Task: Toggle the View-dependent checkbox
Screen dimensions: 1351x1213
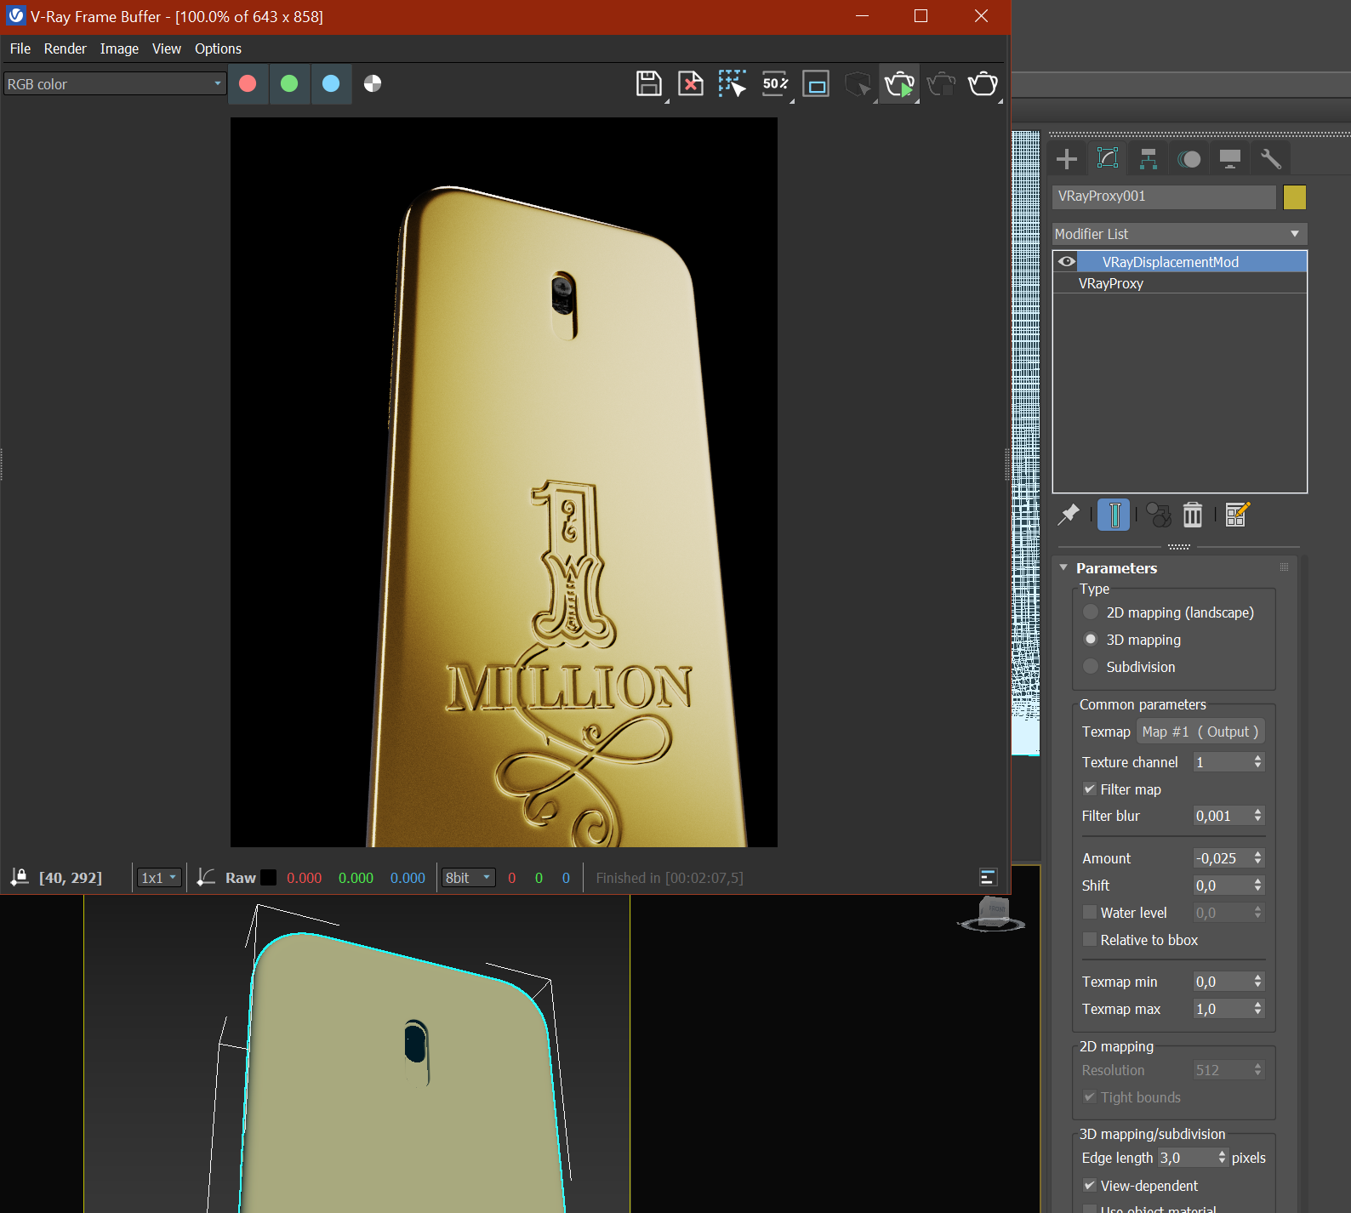Action: (x=1089, y=1186)
